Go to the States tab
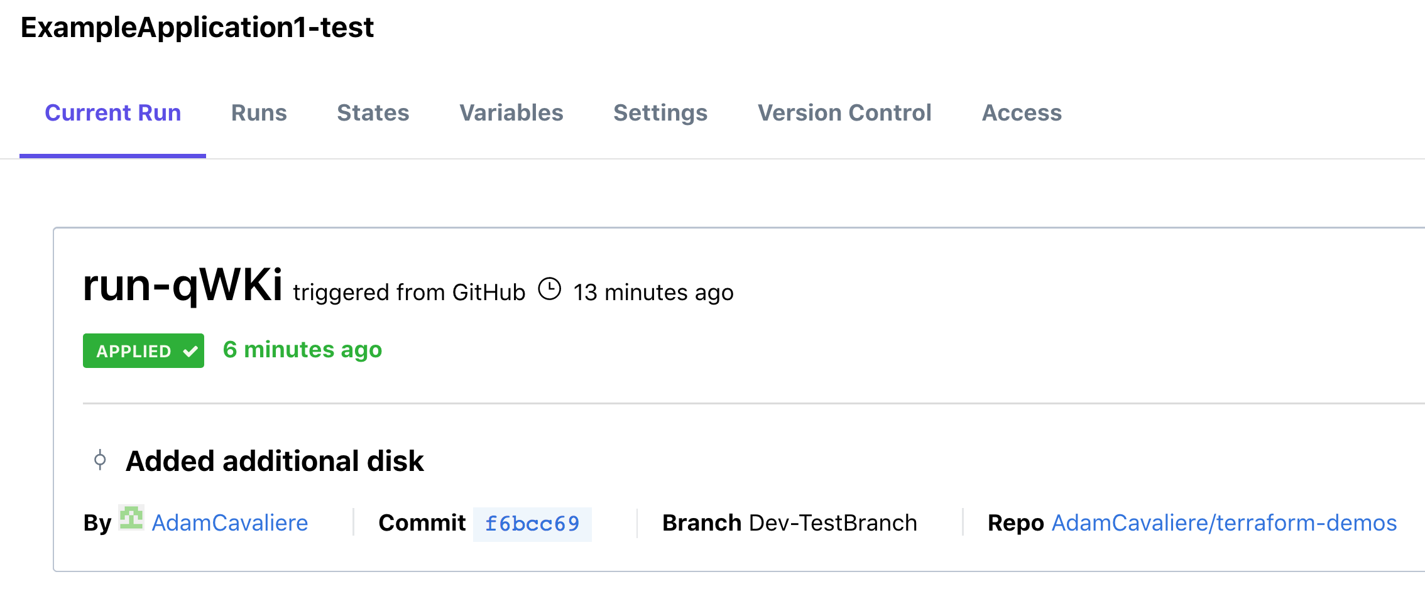 point(373,113)
